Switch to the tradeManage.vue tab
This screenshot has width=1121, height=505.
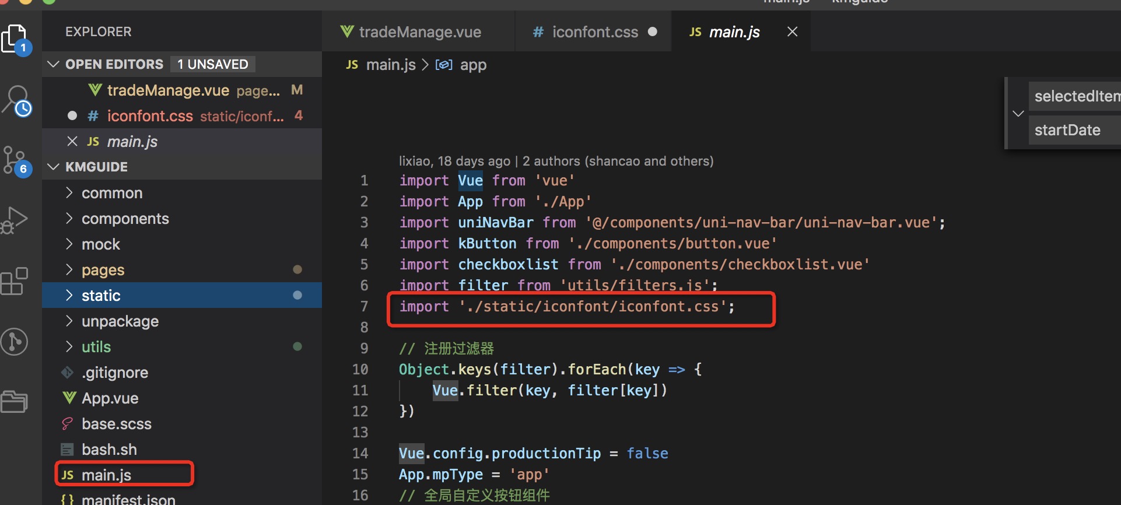tap(419, 31)
